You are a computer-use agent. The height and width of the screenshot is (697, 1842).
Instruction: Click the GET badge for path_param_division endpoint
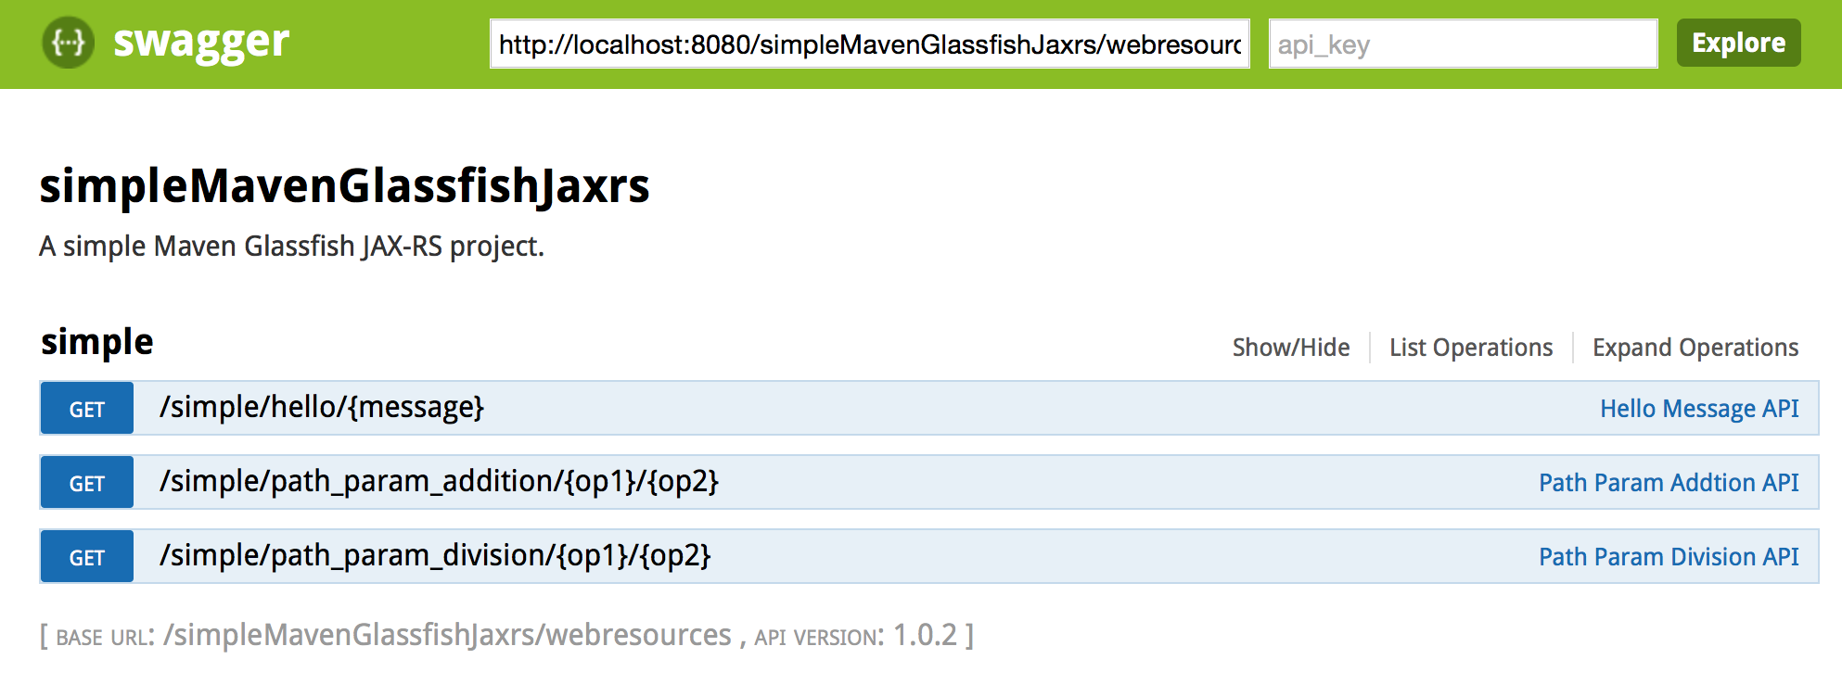tap(85, 556)
